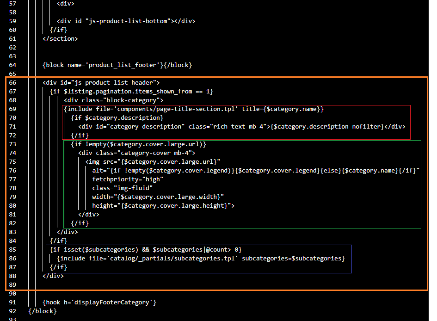The width and height of the screenshot is (437, 321).
Task: Click the width attribute line
Action: click(x=158, y=197)
